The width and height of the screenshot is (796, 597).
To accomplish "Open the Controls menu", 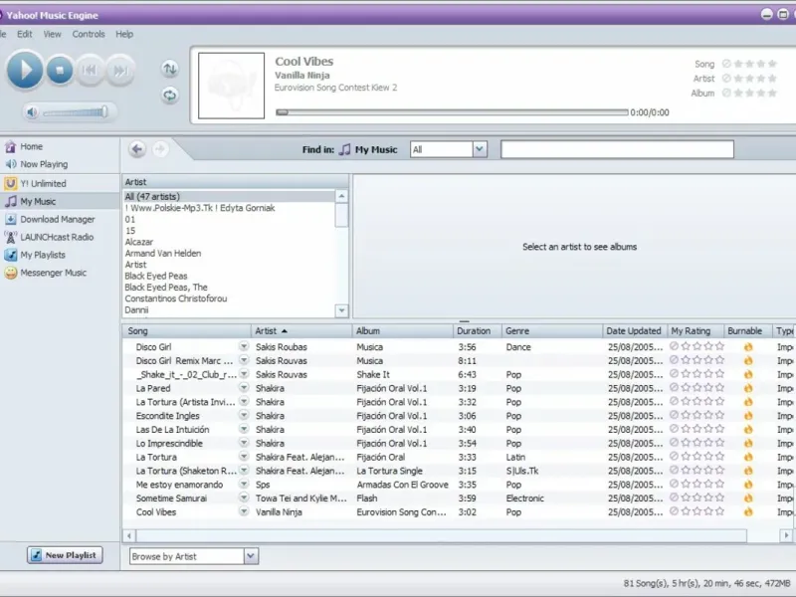I will 89,34.
